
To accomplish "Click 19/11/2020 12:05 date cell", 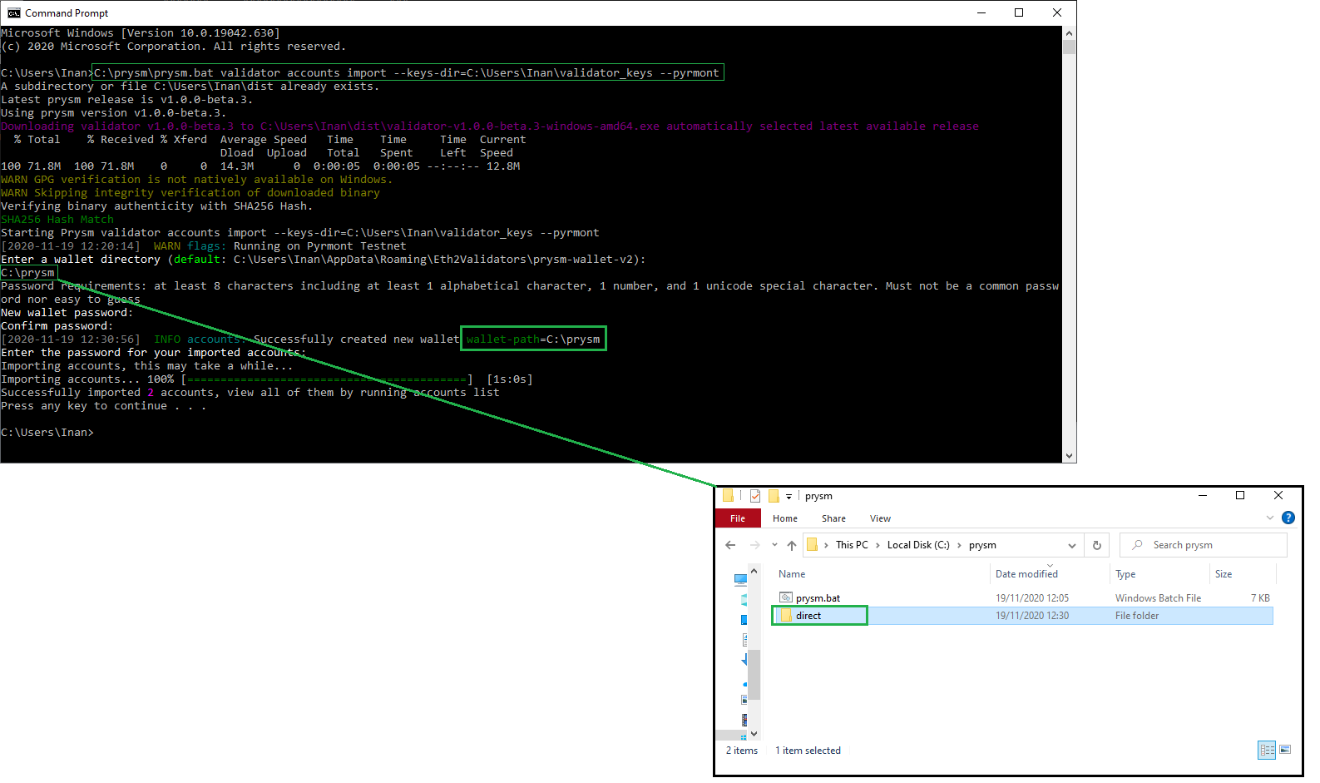I will coord(1031,598).
